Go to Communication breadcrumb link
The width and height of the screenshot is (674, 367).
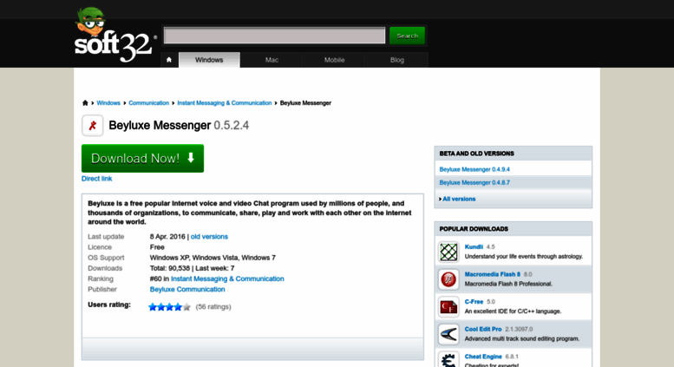click(148, 102)
